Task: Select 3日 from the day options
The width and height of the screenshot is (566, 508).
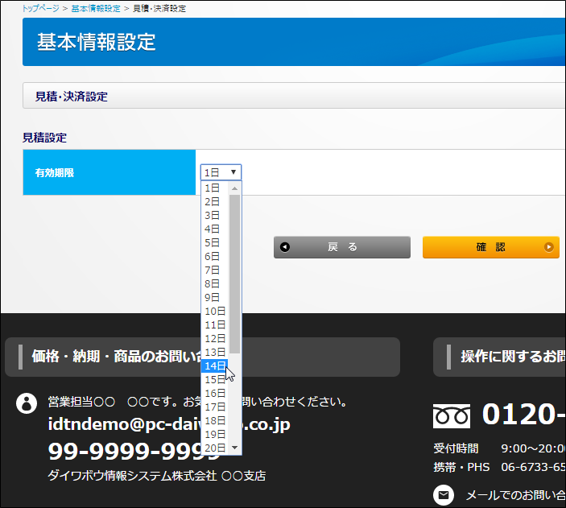Action: point(213,215)
